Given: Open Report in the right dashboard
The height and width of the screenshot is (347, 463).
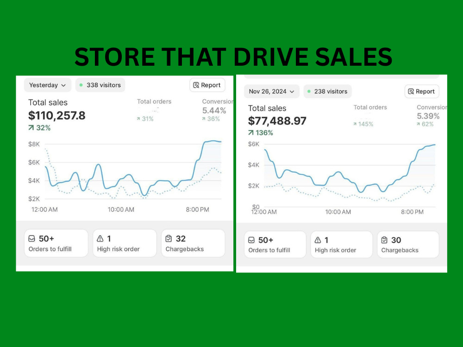Looking at the screenshot, I should [x=422, y=92].
